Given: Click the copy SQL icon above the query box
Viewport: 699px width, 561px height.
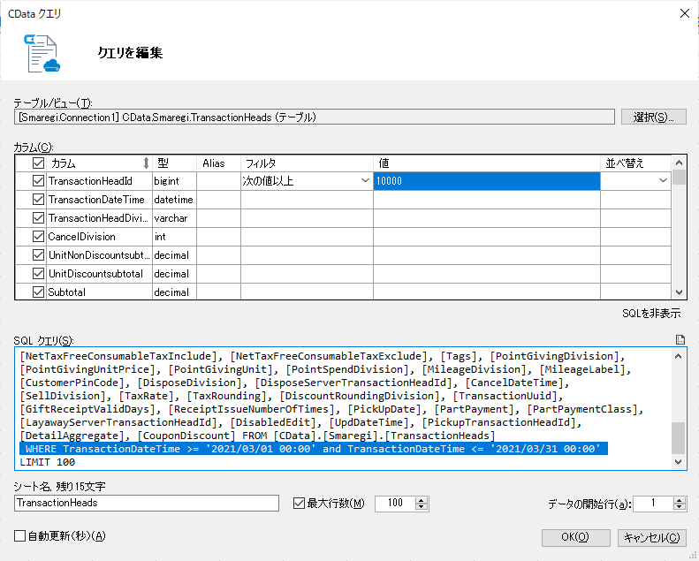Looking at the screenshot, I should click(680, 340).
